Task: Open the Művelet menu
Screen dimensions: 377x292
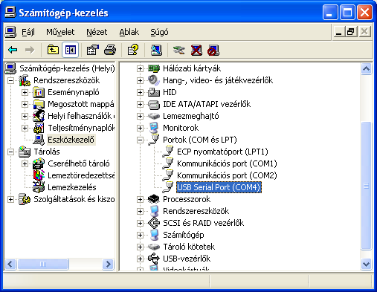Action: [60, 32]
